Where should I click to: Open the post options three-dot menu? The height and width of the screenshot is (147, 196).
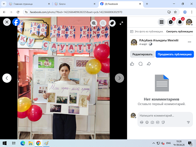point(189,42)
